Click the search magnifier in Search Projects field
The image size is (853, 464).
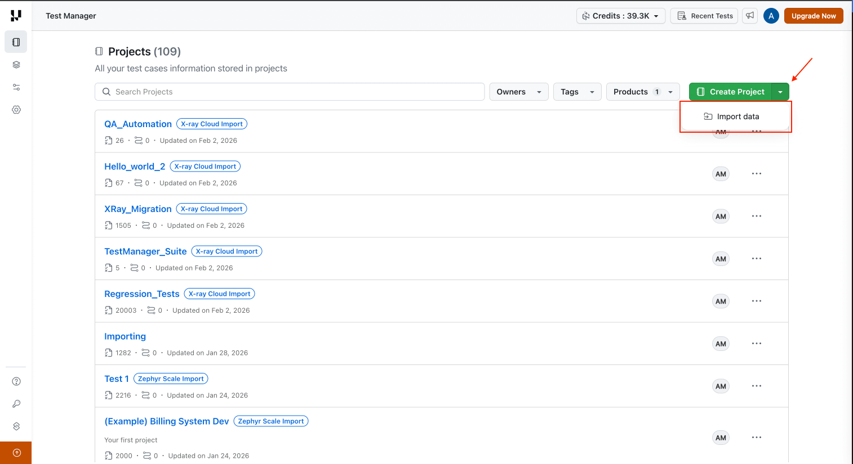[106, 91]
